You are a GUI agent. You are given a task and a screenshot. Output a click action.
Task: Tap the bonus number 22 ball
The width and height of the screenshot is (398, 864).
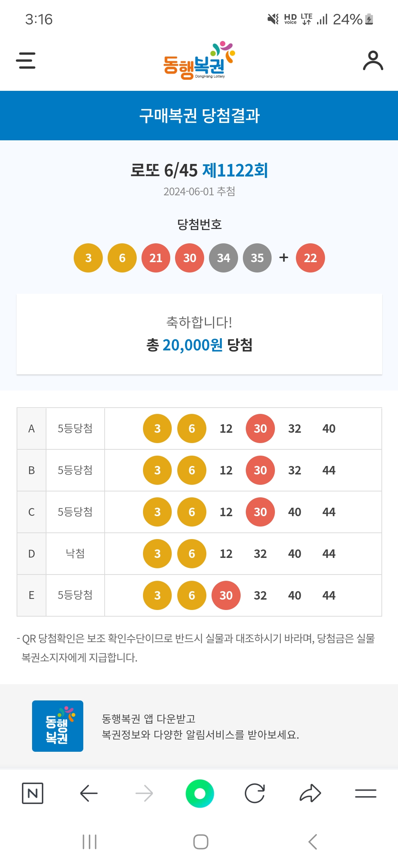point(310,258)
